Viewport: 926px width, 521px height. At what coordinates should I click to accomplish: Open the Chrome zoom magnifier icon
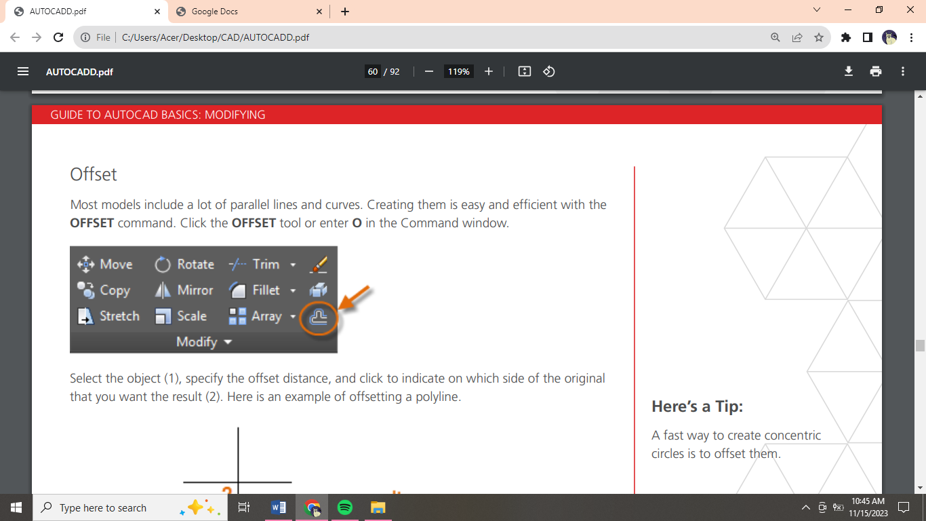pyautogui.click(x=776, y=37)
